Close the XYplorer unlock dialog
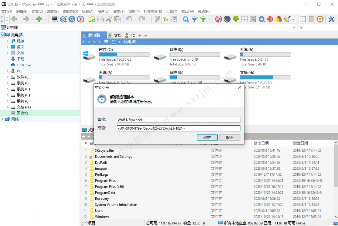Screen dimensions: 338x226 (240, 87)
